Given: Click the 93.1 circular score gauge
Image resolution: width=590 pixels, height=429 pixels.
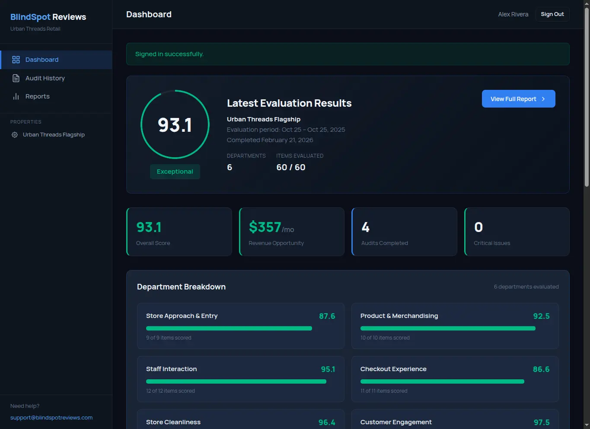Looking at the screenshot, I should coord(175,124).
